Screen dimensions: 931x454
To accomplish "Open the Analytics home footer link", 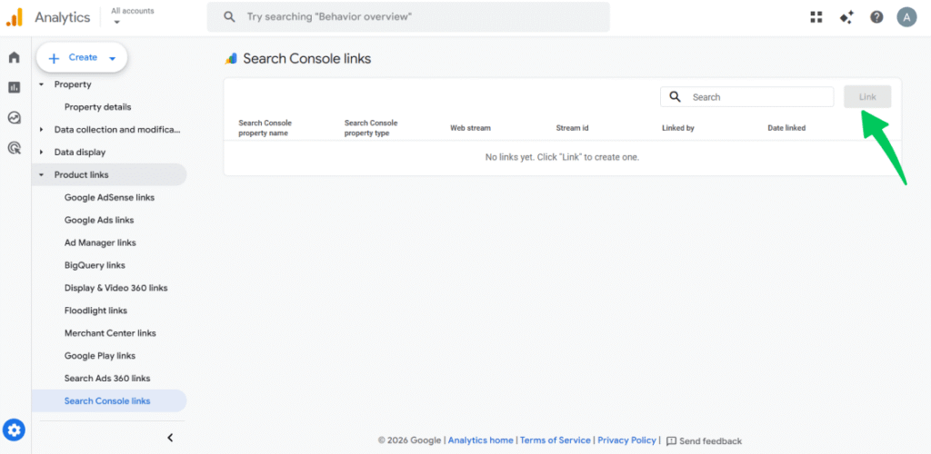I will pyautogui.click(x=480, y=440).
